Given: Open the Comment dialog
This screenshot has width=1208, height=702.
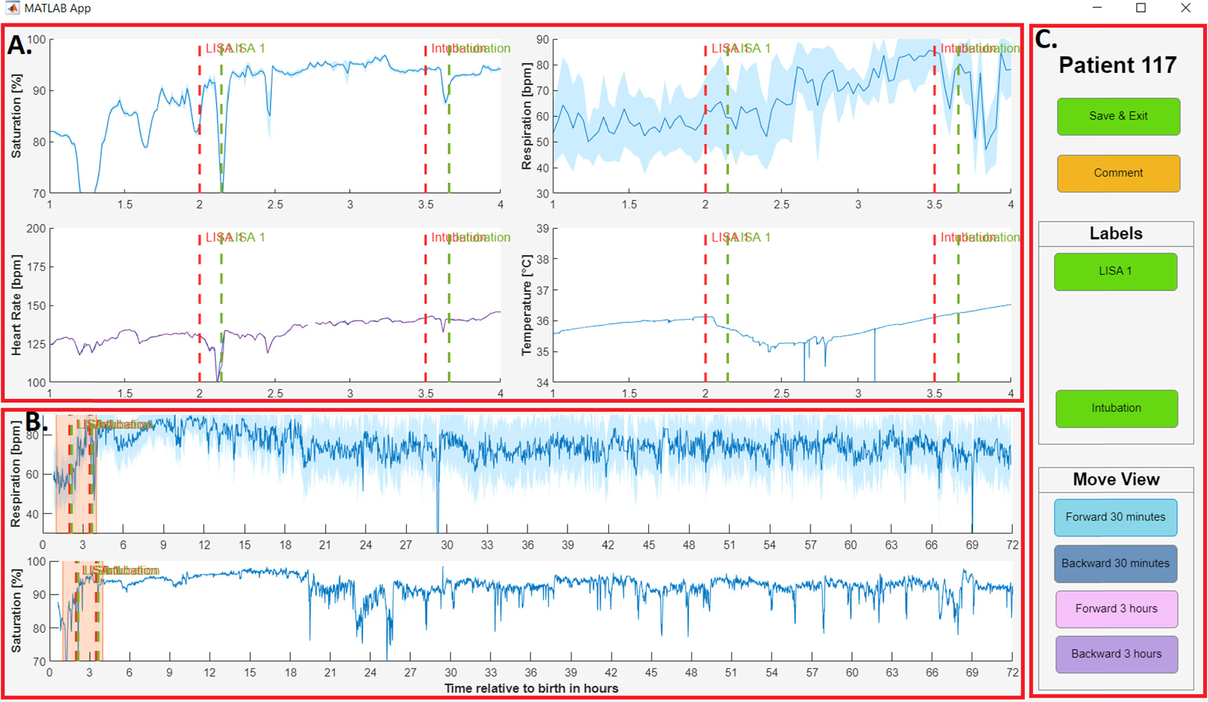Looking at the screenshot, I should (1117, 173).
